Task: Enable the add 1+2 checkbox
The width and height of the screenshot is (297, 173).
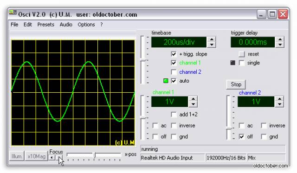Action: 174,115
